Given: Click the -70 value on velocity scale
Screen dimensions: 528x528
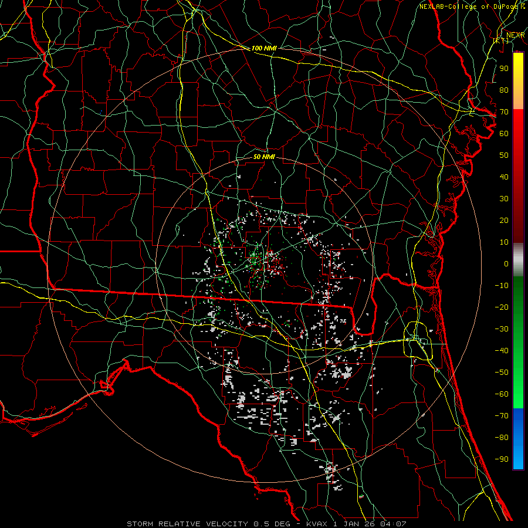Looking at the screenshot, I should (x=502, y=415).
